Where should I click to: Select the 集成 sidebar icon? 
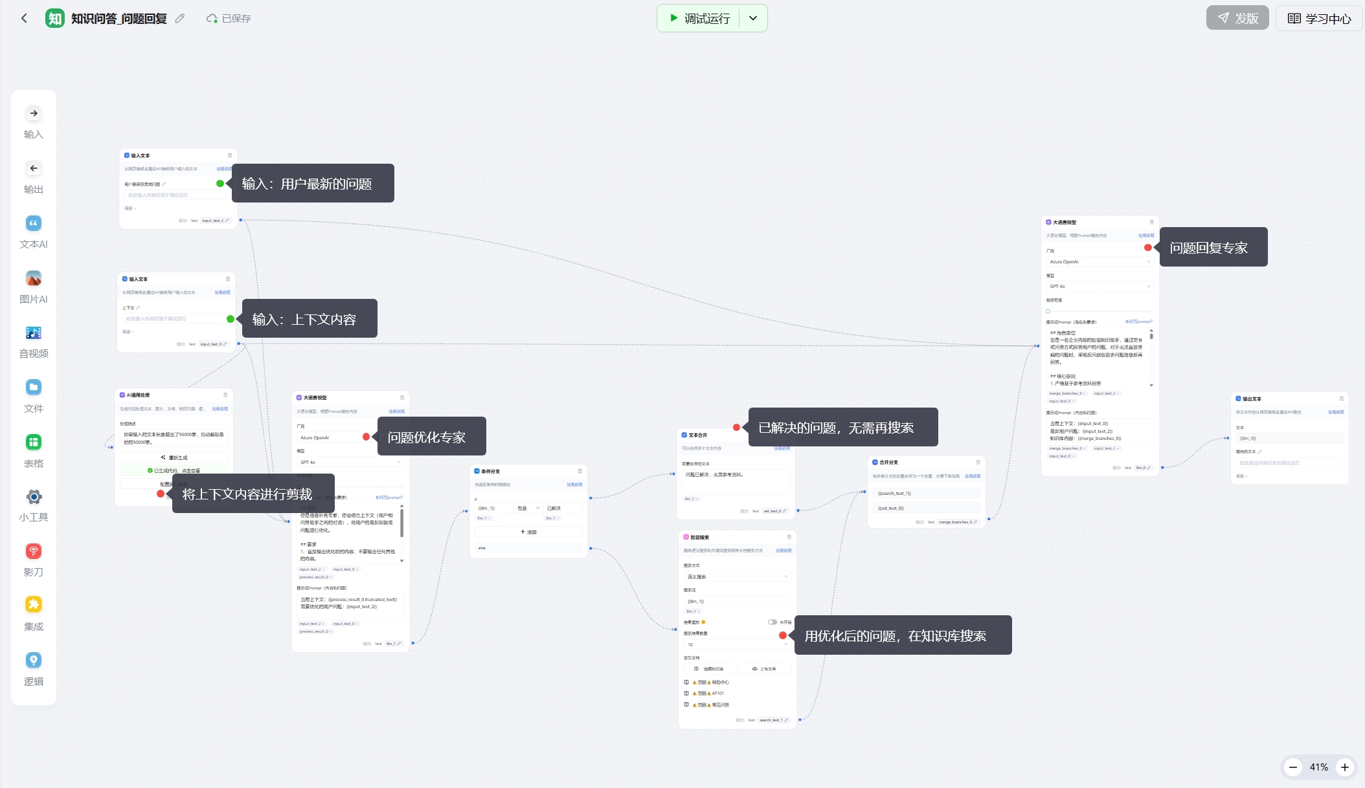point(34,605)
